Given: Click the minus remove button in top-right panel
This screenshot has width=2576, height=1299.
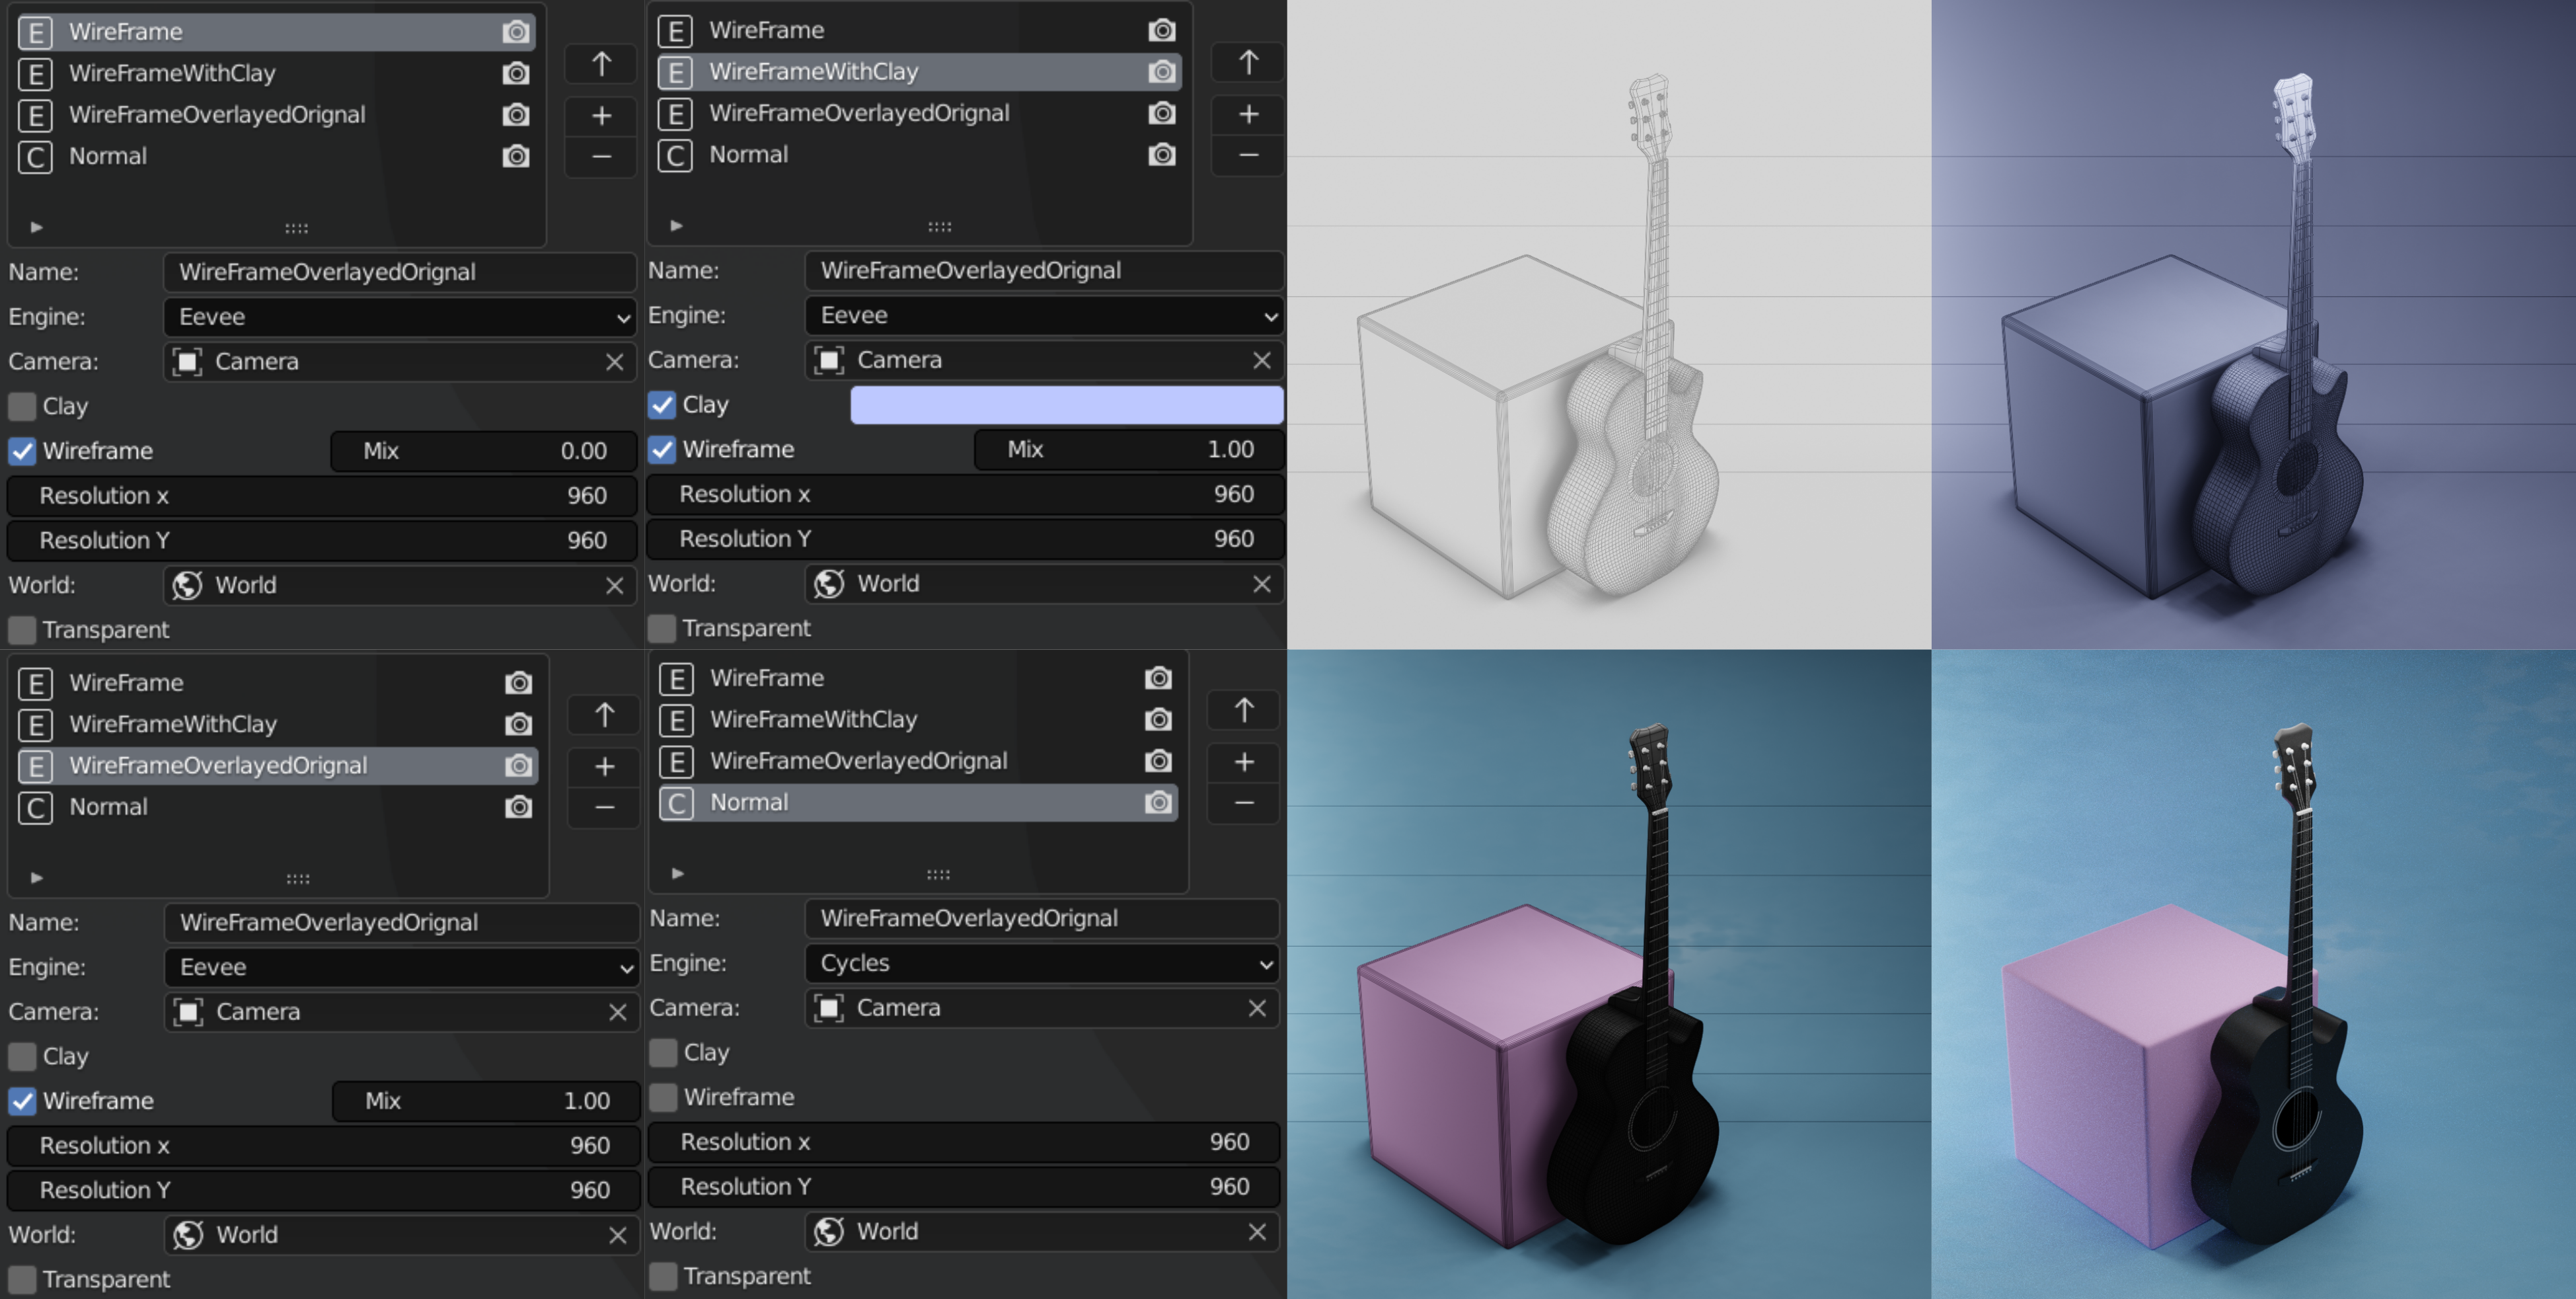Looking at the screenshot, I should pos(1248,155).
